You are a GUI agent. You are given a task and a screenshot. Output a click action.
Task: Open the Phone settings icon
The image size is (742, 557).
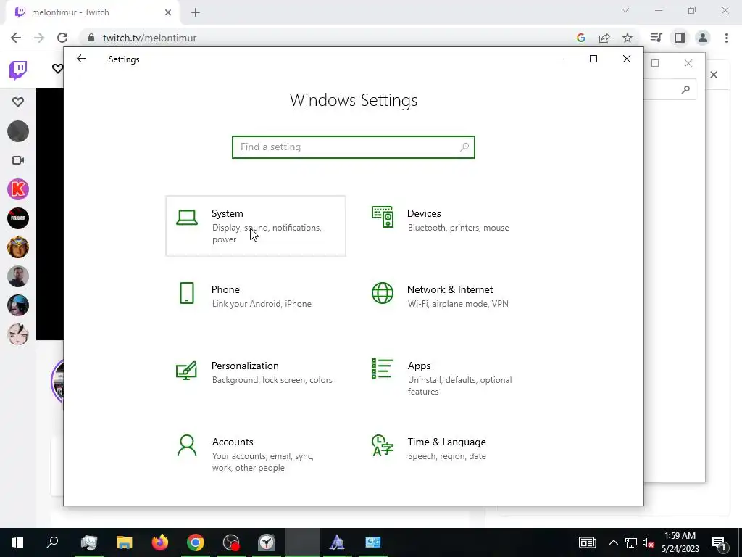(x=187, y=293)
